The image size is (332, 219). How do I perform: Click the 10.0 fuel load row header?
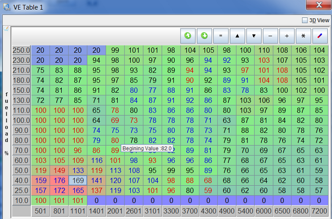point(21,200)
